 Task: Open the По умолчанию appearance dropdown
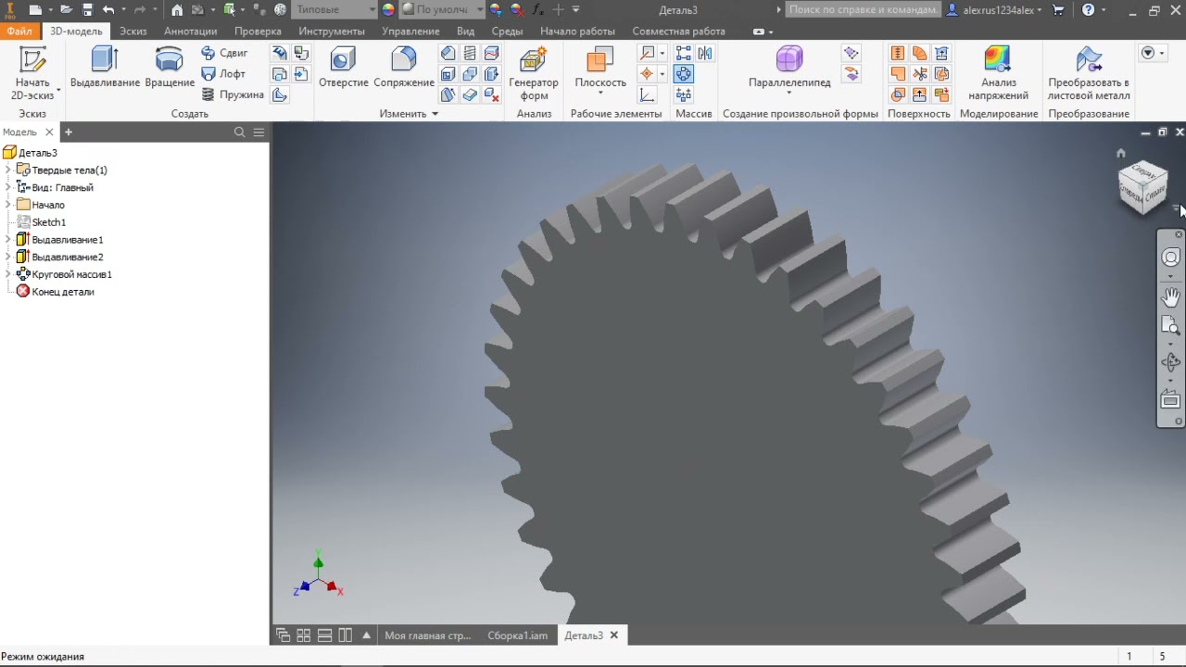coord(442,9)
